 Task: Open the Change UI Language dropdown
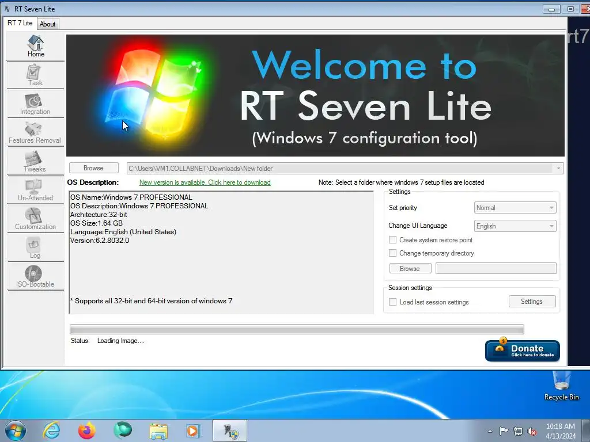click(515, 226)
